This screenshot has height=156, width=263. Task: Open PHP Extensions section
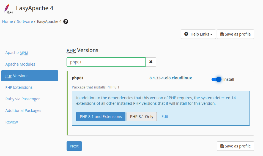(19, 87)
